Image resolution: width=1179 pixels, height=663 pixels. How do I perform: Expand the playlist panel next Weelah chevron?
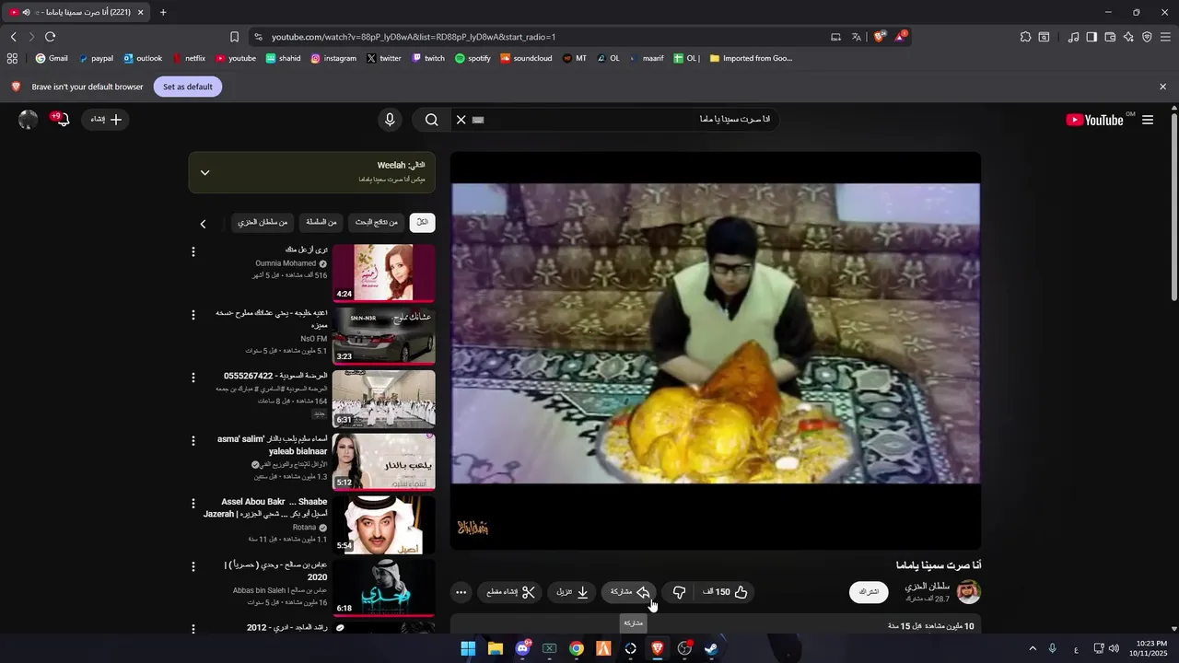pos(204,172)
